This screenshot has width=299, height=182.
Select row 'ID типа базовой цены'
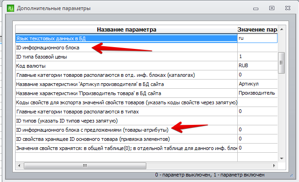(x=126, y=57)
